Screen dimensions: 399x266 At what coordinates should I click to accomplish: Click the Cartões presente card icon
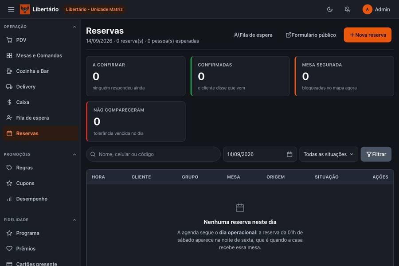point(9,264)
